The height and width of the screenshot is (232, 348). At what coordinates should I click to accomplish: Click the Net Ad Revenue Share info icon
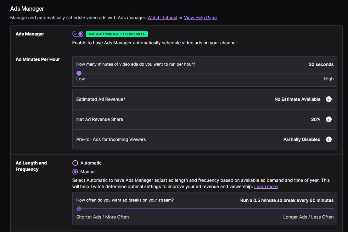(329, 119)
